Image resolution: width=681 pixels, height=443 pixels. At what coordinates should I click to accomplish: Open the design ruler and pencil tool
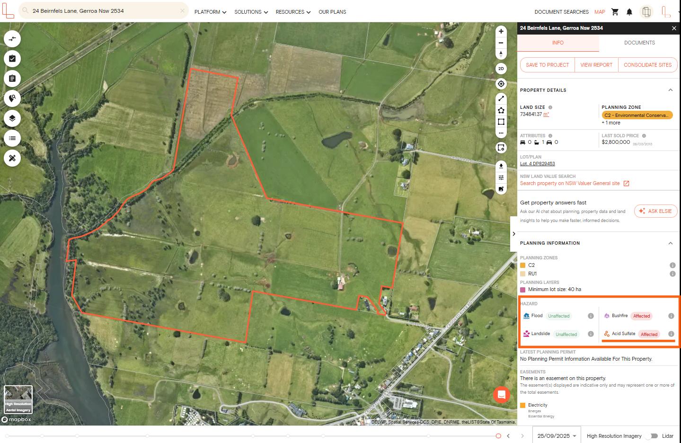pos(12,158)
